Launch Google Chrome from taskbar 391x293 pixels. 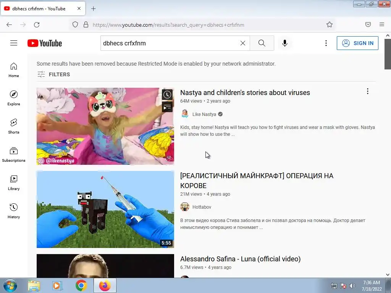click(x=81, y=285)
